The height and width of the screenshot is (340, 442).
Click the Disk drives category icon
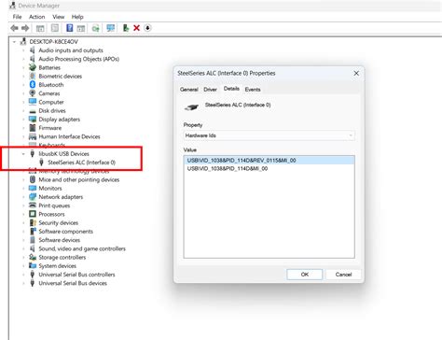[33, 111]
